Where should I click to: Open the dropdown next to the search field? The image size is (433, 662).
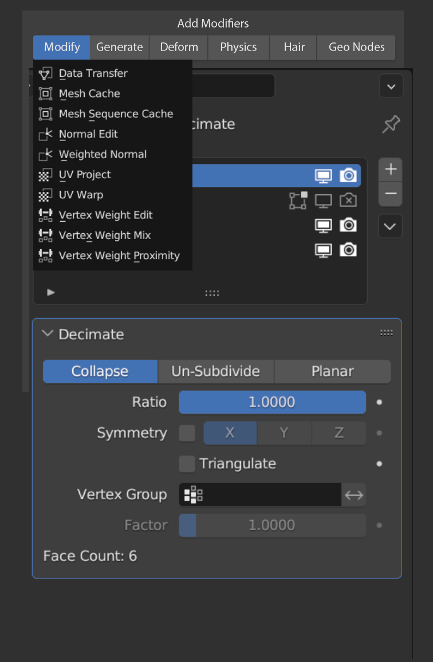point(391,87)
